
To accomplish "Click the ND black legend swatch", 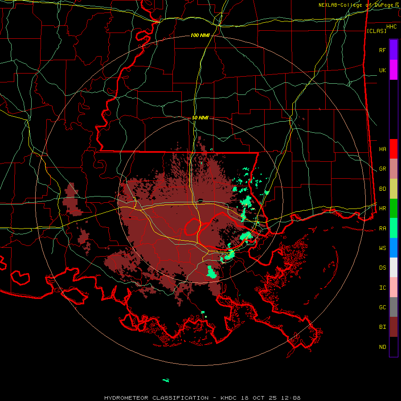I will (393, 347).
